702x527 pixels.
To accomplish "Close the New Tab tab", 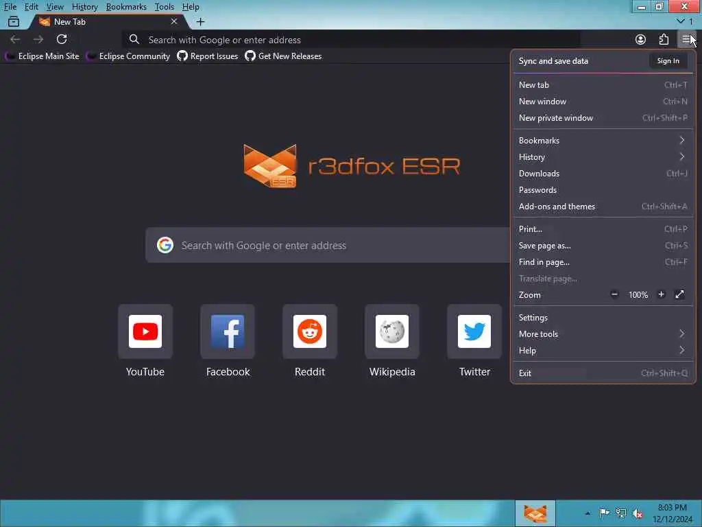I will click(173, 21).
